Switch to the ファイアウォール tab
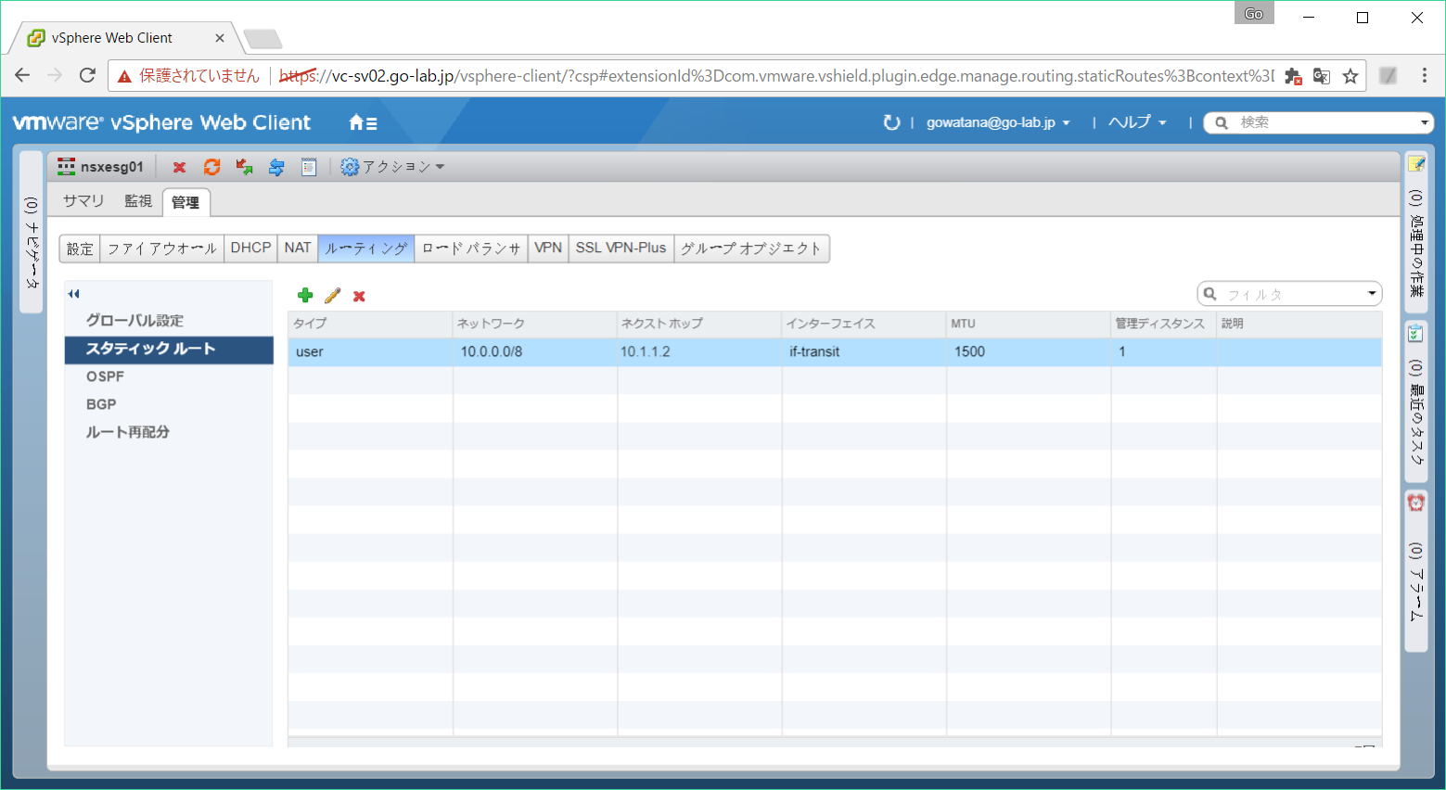The image size is (1446, 790). pos(161,248)
